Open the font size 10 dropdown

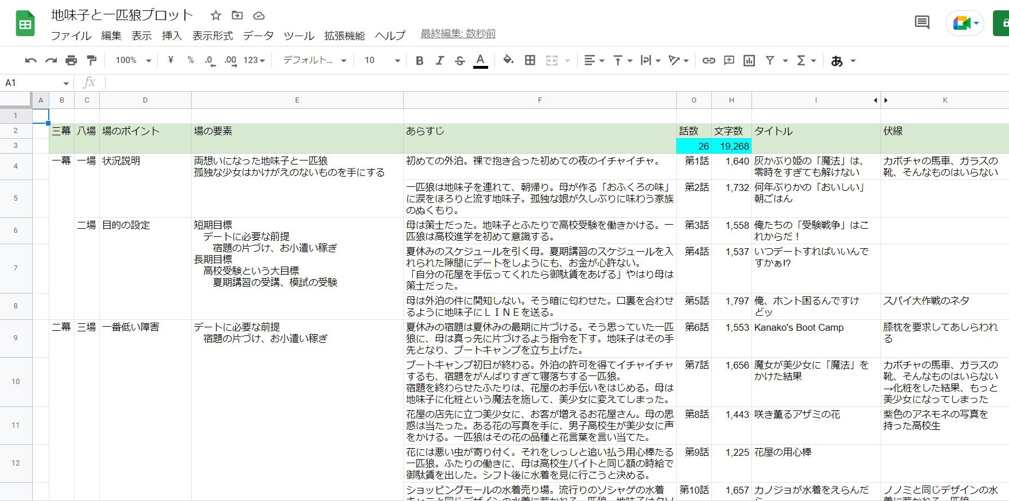pyautogui.click(x=381, y=60)
